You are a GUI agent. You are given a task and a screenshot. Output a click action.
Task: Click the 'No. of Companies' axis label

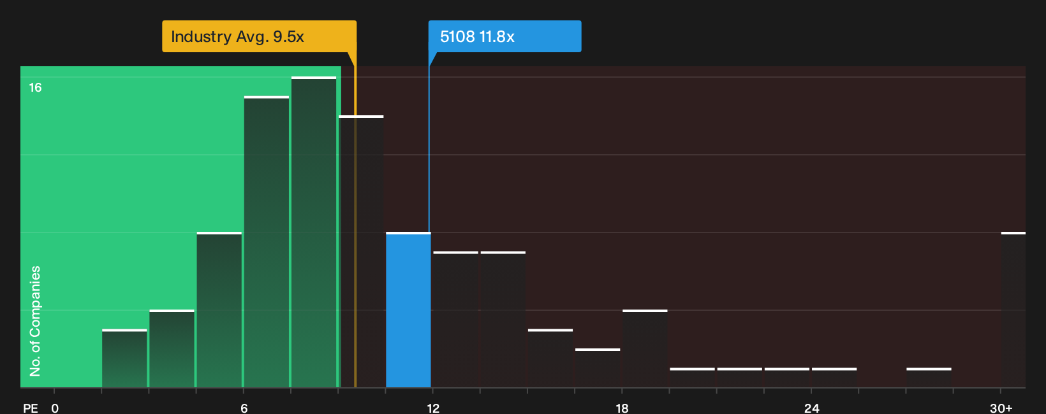pos(35,320)
